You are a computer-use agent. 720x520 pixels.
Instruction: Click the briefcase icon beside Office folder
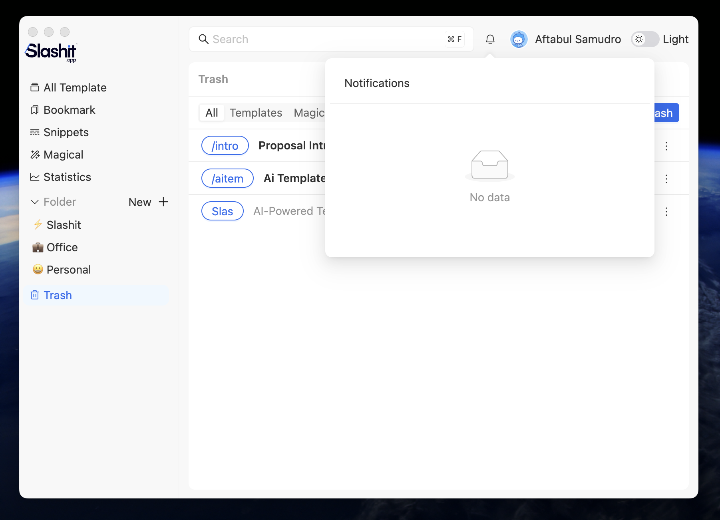38,247
